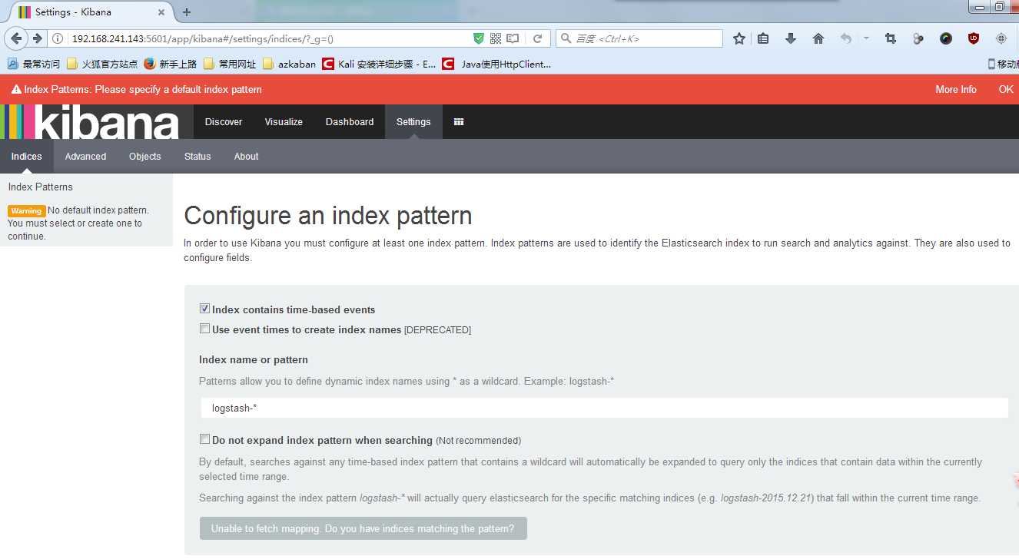Click the Index Patterns sidebar heading
Screen dimensions: 1019x559
(41, 187)
